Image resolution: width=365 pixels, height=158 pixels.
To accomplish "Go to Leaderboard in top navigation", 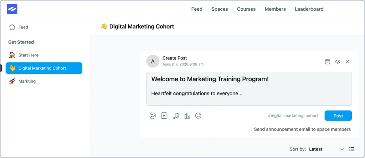I will [309, 9].
